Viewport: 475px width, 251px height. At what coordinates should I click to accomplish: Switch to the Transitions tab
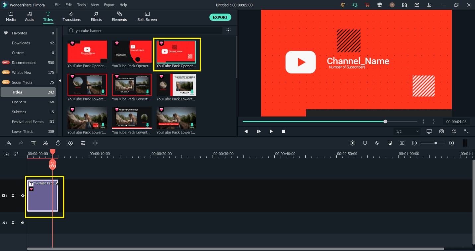click(x=72, y=17)
